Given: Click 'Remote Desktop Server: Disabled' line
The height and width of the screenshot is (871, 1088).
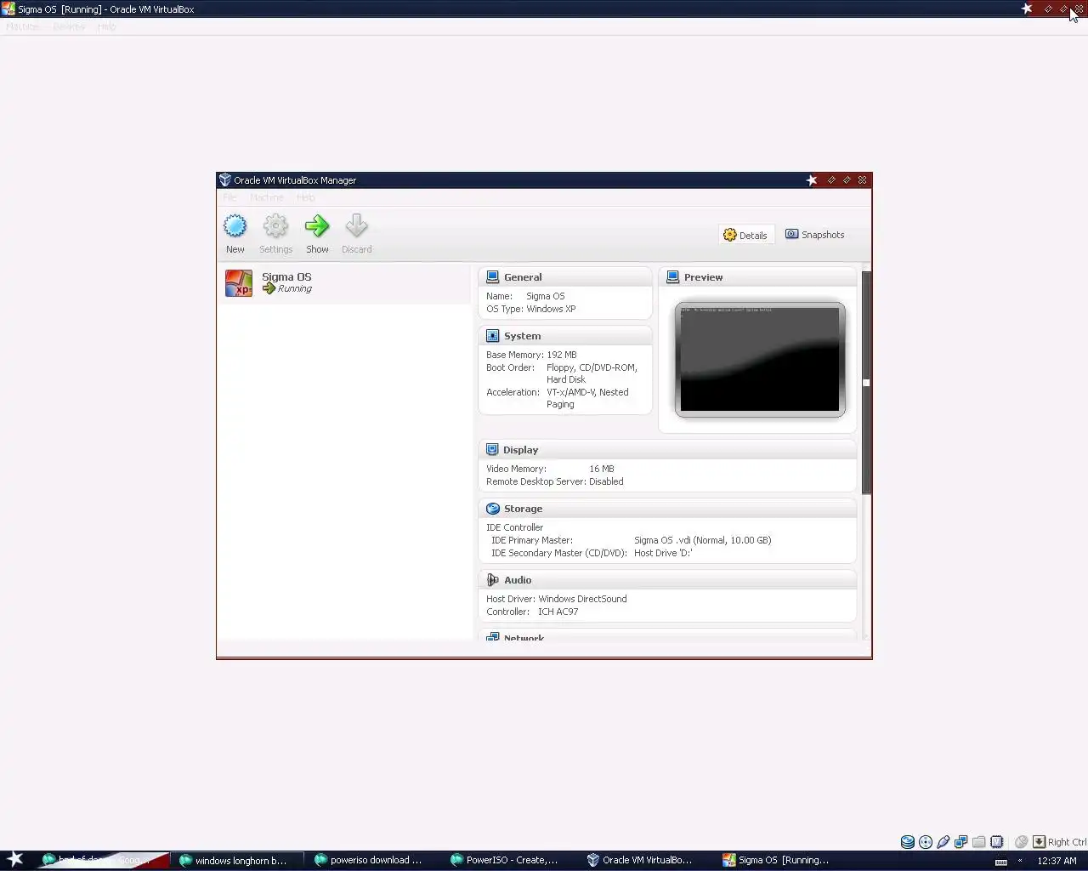Looking at the screenshot, I should [x=554, y=481].
